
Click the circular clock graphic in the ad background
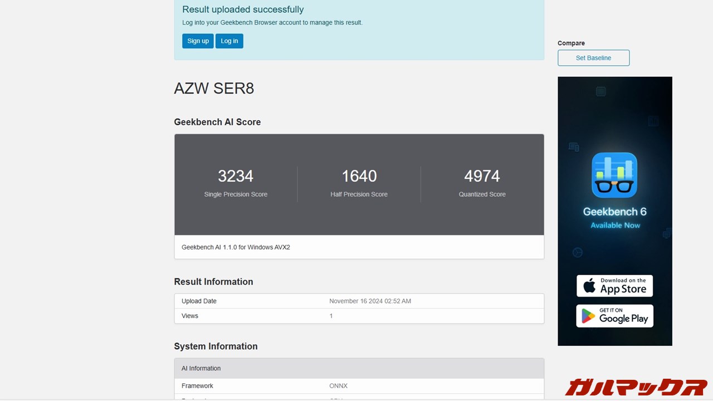point(577,252)
